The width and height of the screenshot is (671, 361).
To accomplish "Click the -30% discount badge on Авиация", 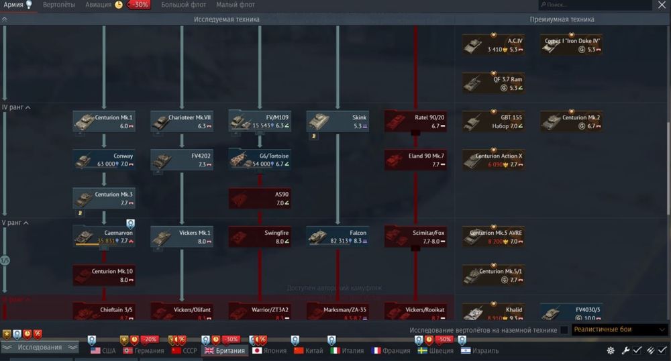I will tap(139, 5).
